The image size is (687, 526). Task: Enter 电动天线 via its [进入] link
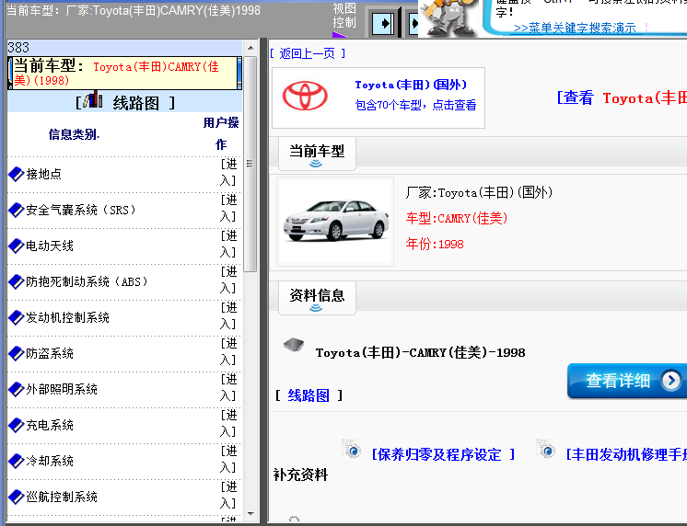click(228, 245)
